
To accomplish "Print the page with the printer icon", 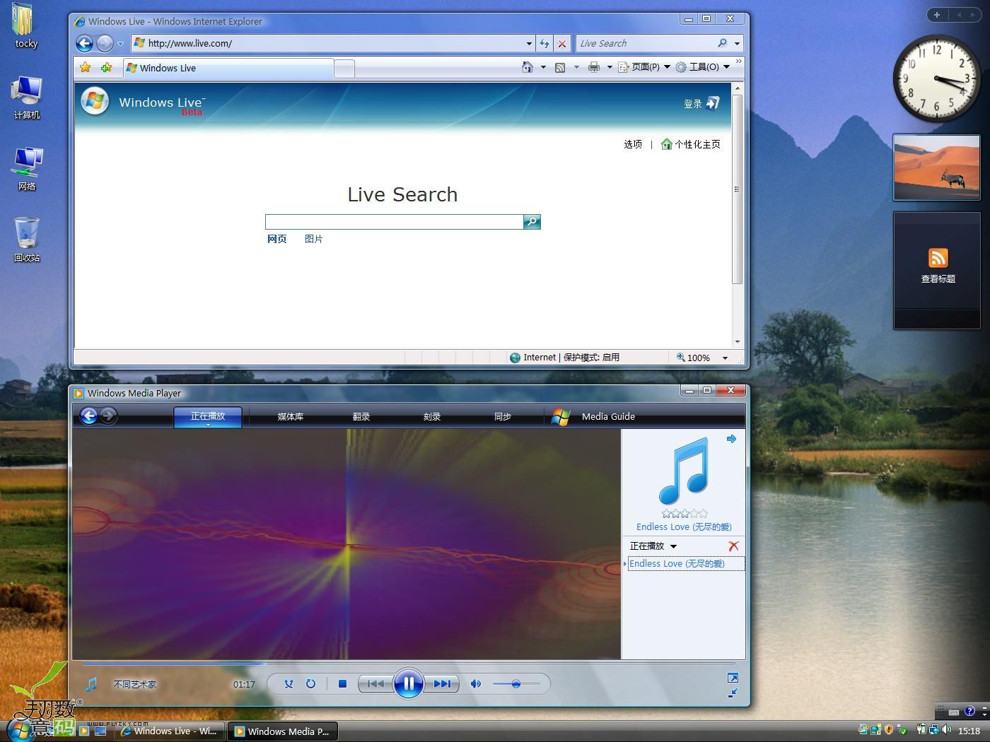I will pyautogui.click(x=593, y=67).
